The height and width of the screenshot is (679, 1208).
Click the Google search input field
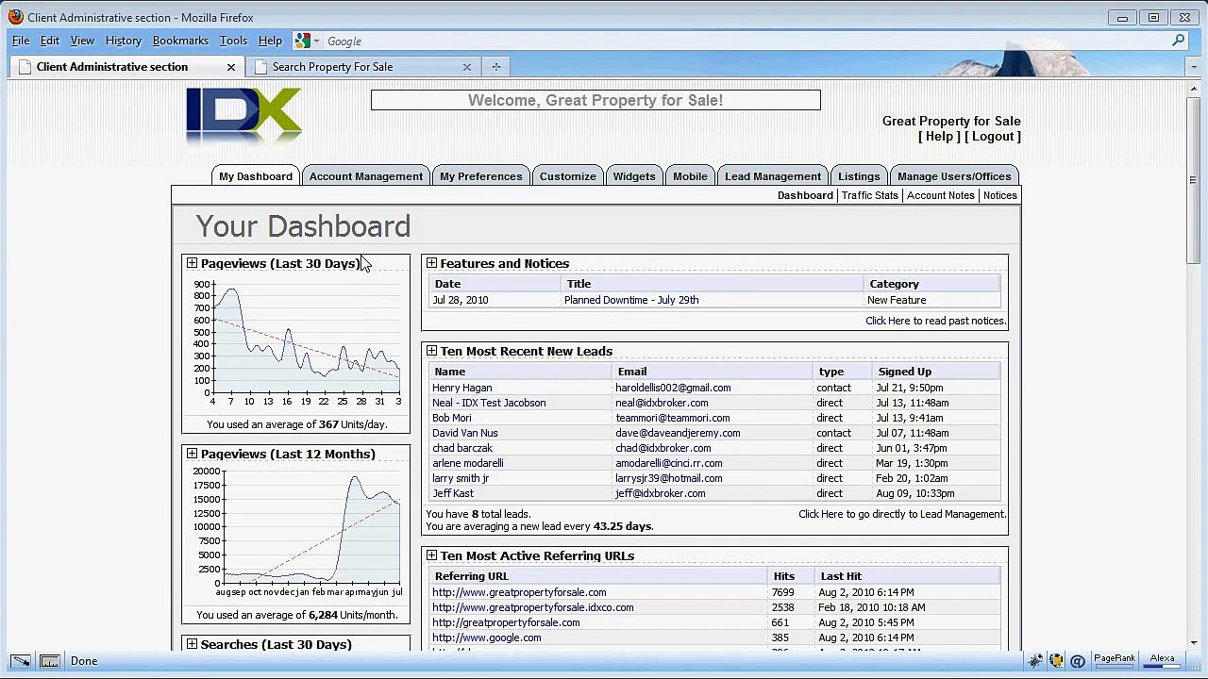[746, 41]
